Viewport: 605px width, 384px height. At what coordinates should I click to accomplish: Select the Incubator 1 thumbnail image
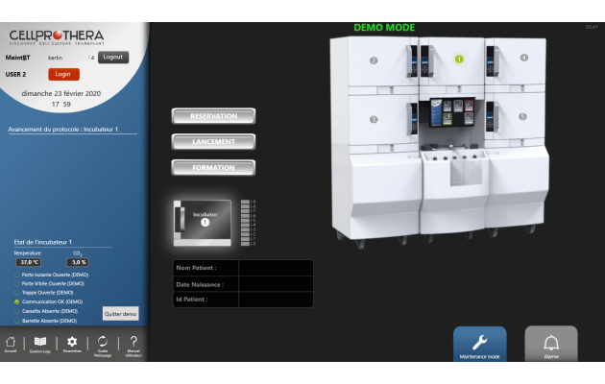coord(203,219)
